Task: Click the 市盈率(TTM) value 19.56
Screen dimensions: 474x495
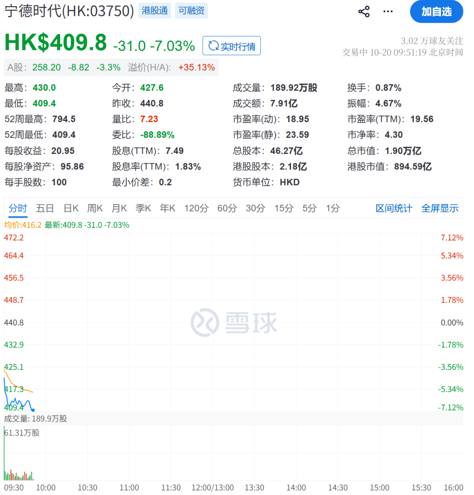Action: (x=422, y=119)
